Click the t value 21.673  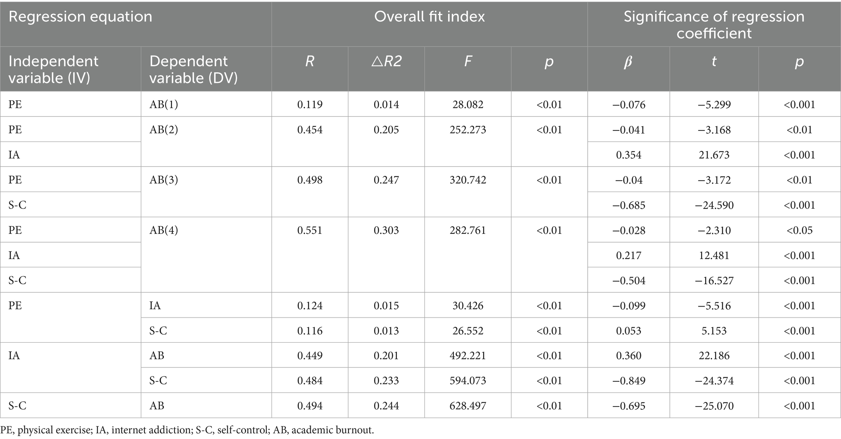[714, 155]
